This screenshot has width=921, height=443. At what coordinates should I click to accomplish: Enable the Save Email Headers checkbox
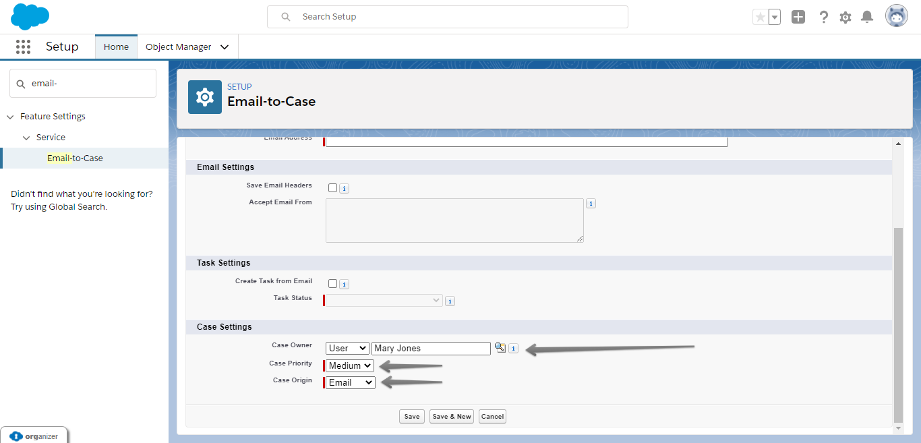331,188
